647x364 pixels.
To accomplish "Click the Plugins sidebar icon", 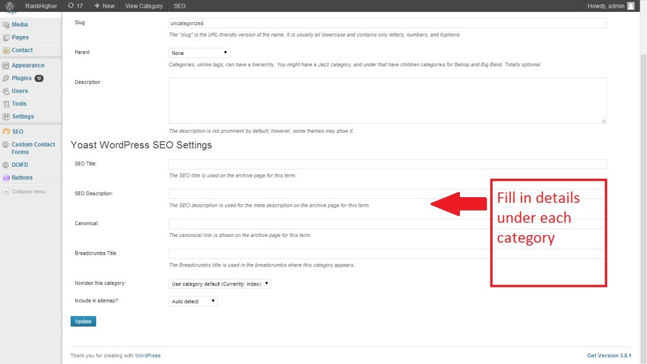I will point(6,78).
